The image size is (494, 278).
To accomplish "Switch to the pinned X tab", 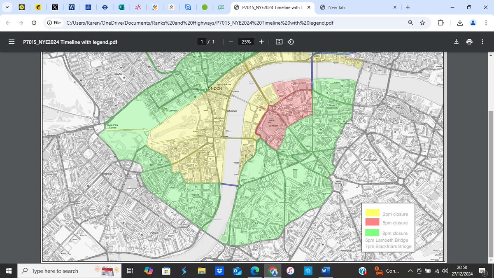I will (54, 7).
